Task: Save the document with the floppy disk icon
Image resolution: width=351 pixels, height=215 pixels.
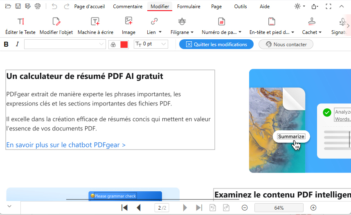Action: [x=18, y=6]
